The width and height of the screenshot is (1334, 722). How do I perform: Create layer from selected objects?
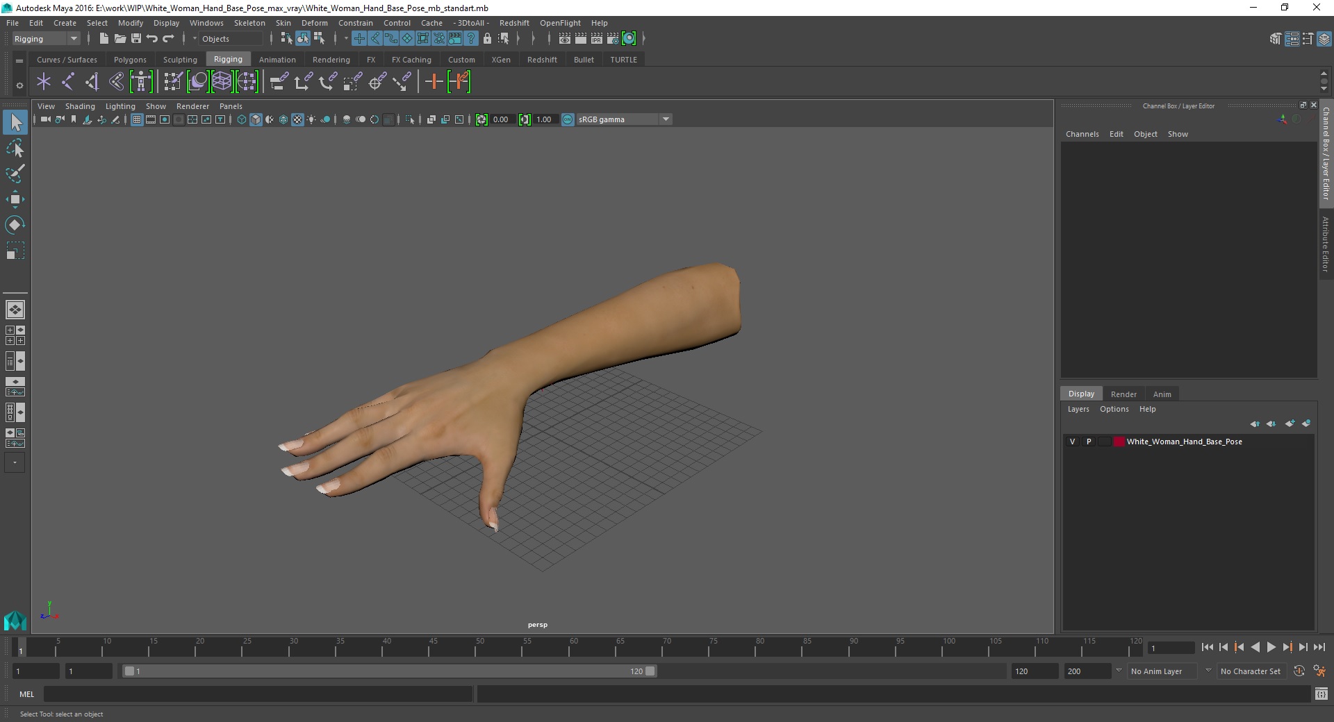pos(1306,423)
